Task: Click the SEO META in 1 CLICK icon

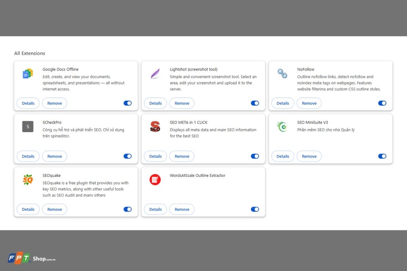Action: pos(155,127)
